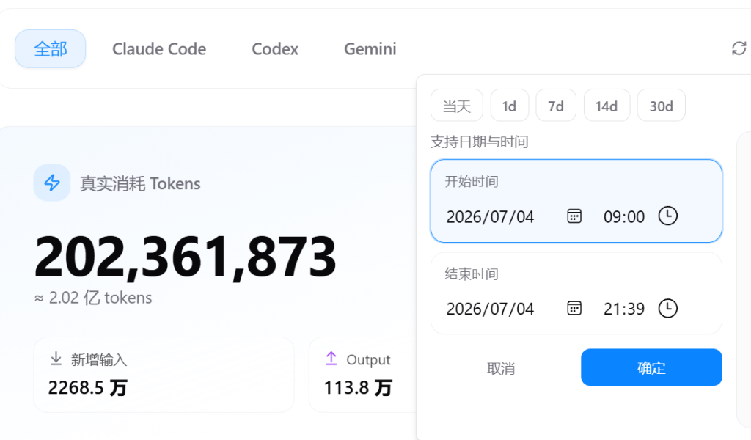
Task: Confirm with the 确定 button
Action: pos(651,367)
